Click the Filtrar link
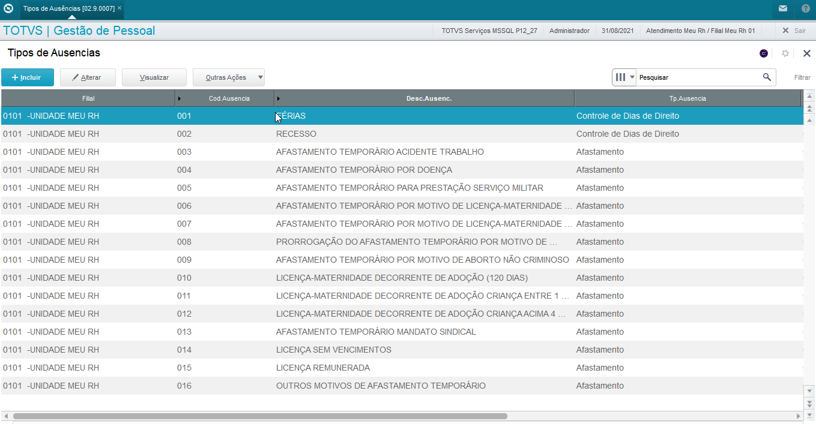 pos(802,77)
